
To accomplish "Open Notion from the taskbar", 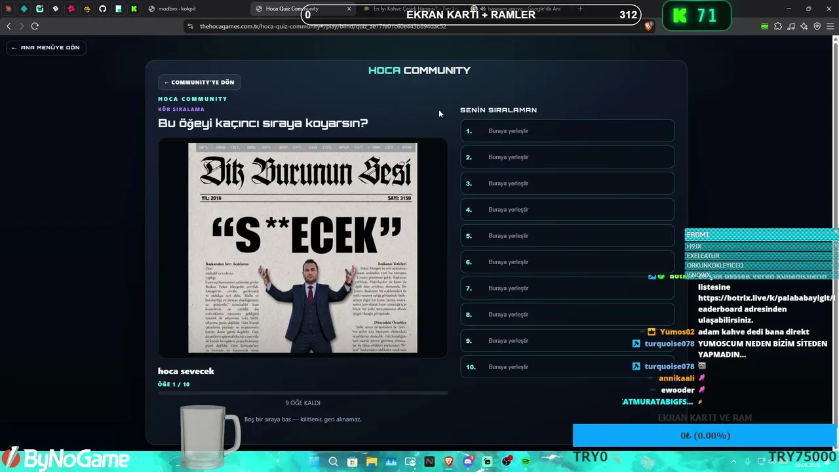I will click(x=429, y=462).
